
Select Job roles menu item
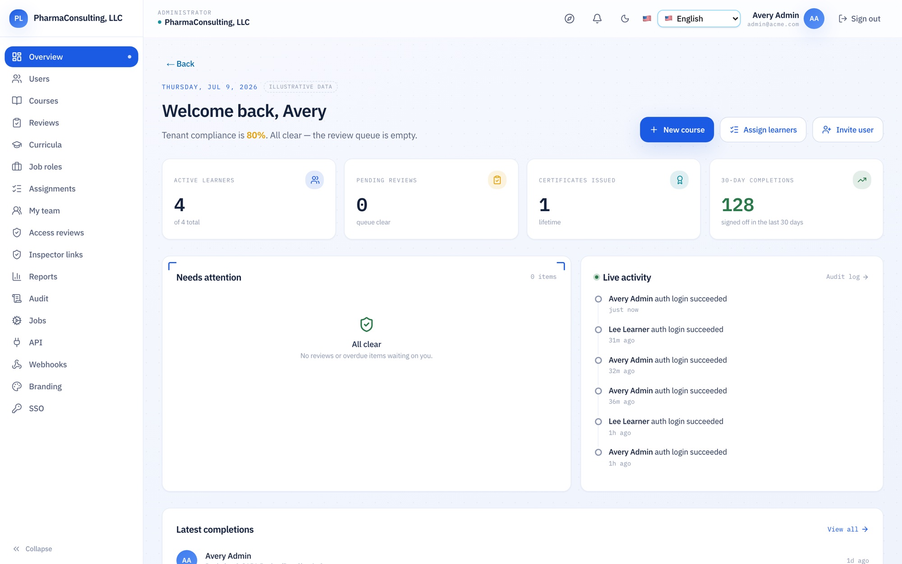(x=71, y=166)
